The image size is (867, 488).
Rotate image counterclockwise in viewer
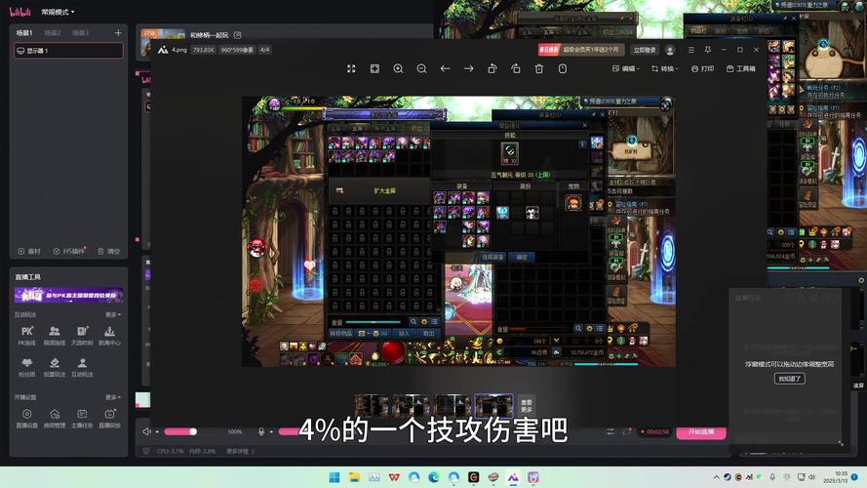point(493,68)
